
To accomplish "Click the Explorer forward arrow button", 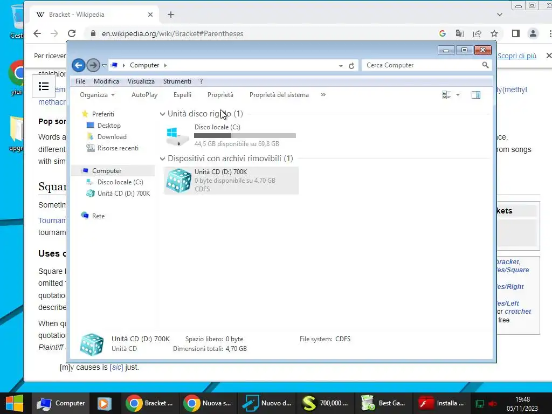I will (93, 65).
